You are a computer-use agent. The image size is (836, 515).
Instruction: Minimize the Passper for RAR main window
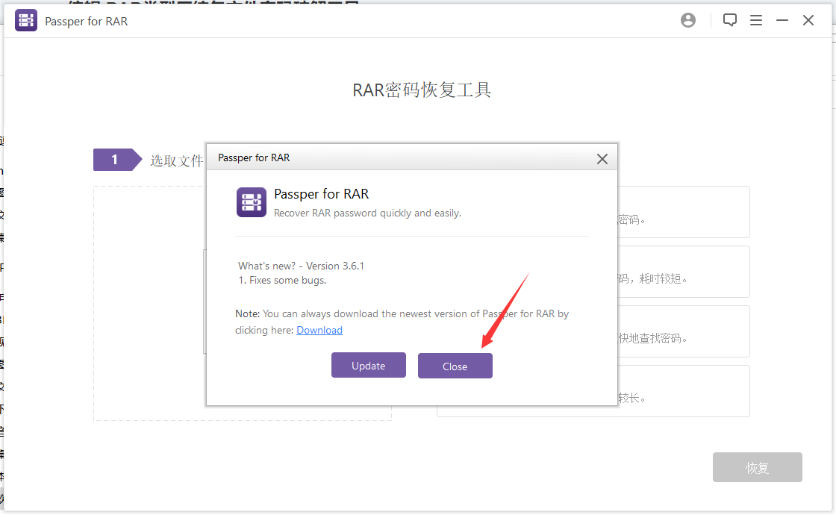pos(782,20)
